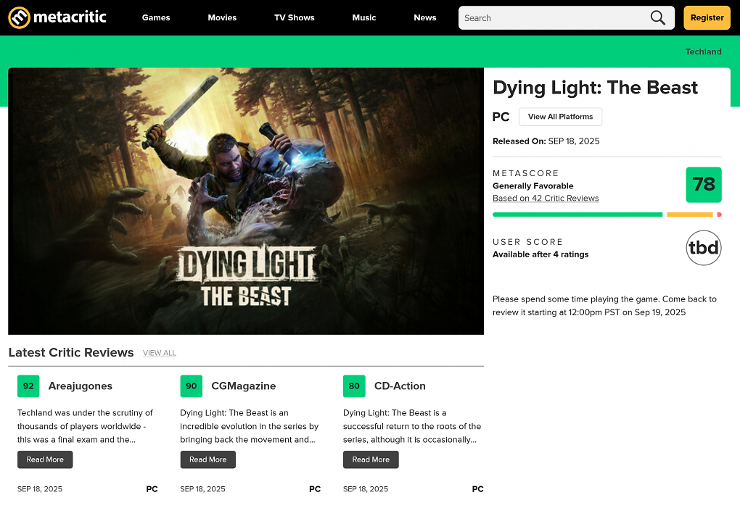Click the METASCORE heading label

(525, 173)
